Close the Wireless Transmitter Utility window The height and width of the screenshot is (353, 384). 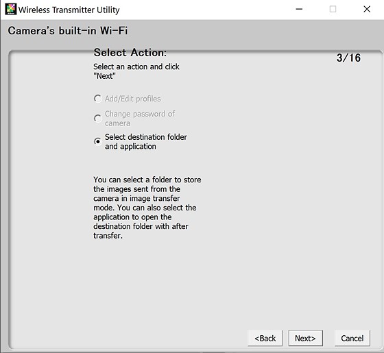pos(367,10)
